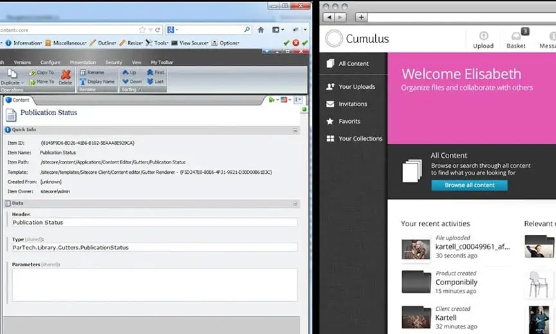The image size is (556, 334).
Task: Click the bookmark star in the address bar
Action: [x=142, y=30]
